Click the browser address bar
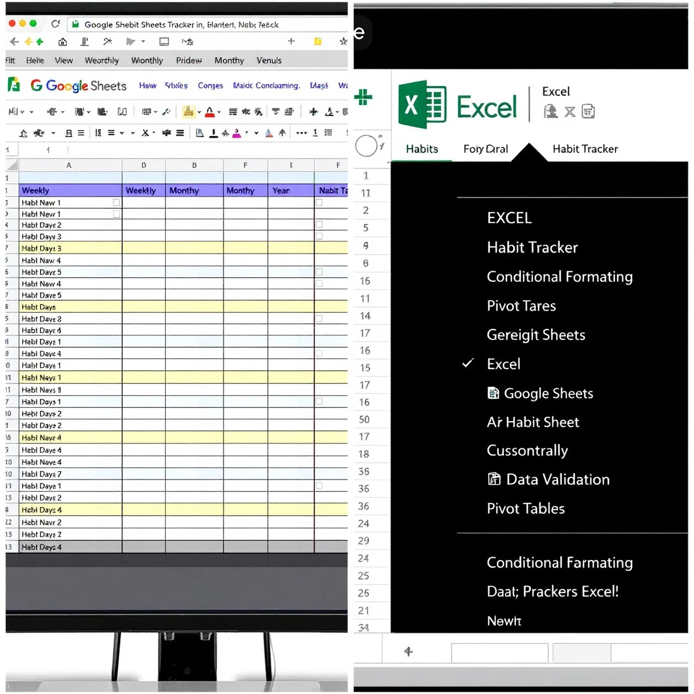The image size is (694, 694). pos(208,24)
